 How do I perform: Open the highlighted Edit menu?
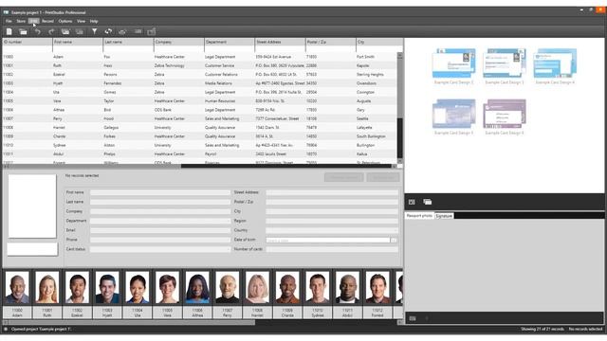tap(34, 21)
